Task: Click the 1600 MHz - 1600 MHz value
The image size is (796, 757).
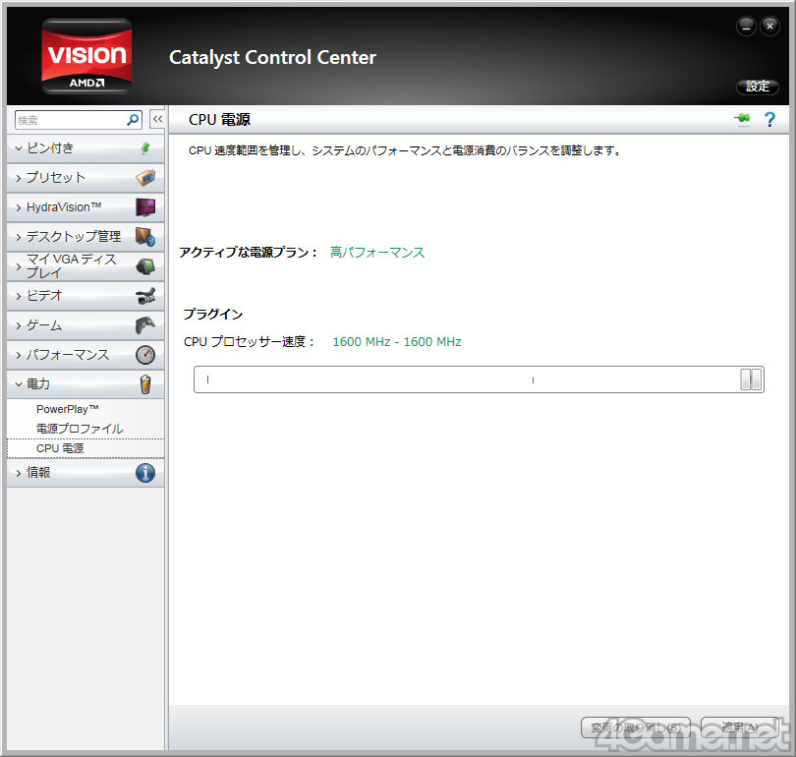Action: (397, 342)
